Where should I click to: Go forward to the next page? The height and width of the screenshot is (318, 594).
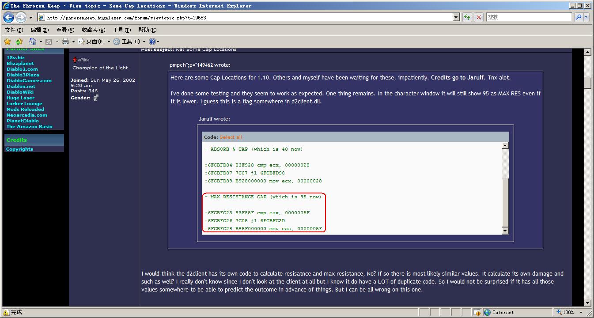[21, 18]
